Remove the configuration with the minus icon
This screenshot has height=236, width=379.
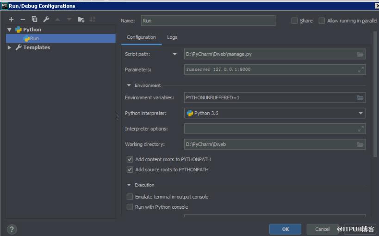[23, 19]
